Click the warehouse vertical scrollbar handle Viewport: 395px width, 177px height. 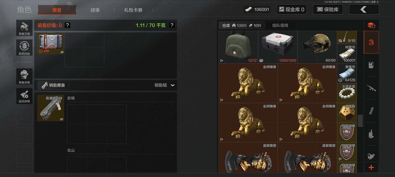tap(360, 121)
